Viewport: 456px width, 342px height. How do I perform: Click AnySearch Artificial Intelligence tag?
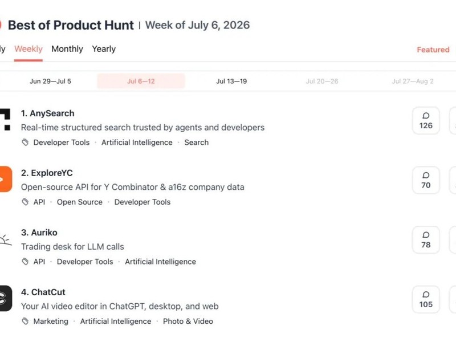point(137,142)
